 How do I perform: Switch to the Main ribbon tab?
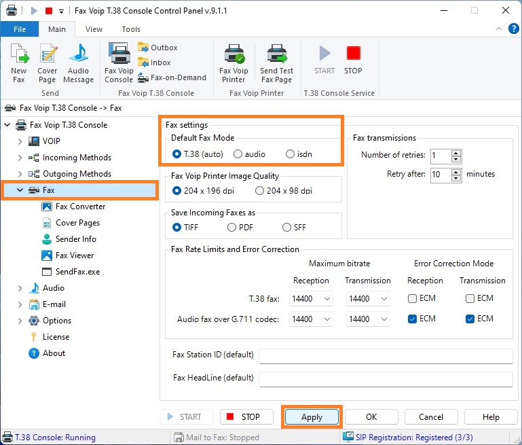57,29
